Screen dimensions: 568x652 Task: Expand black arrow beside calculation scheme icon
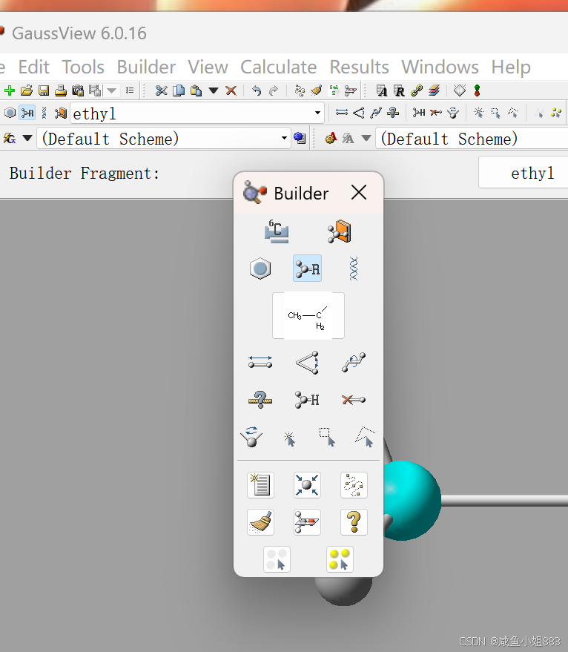click(27, 138)
